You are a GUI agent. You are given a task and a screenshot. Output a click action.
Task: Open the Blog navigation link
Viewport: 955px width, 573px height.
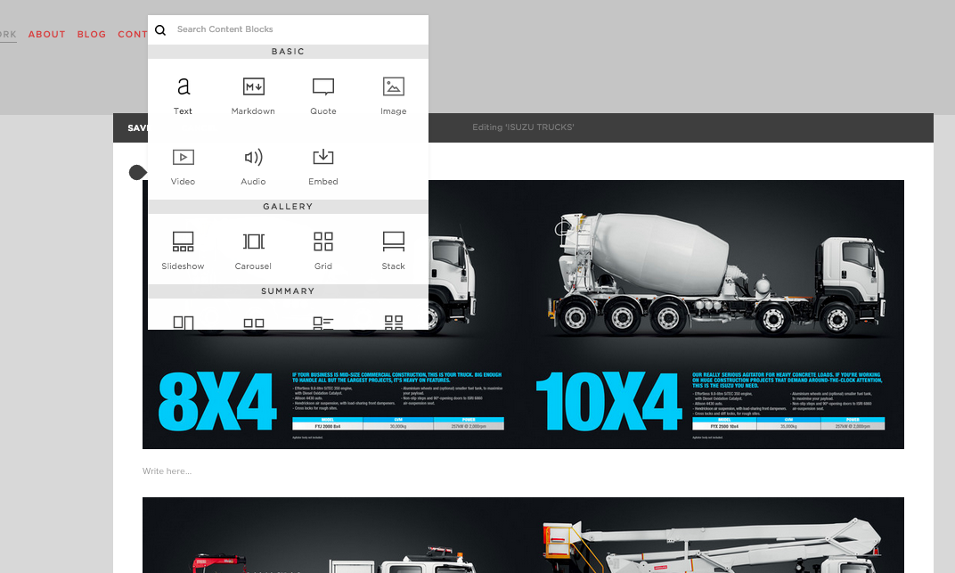click(x=92, y=34)
